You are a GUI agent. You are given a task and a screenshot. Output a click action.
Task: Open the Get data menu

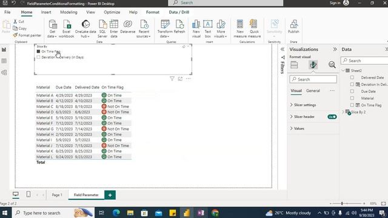tap(52, 29)
